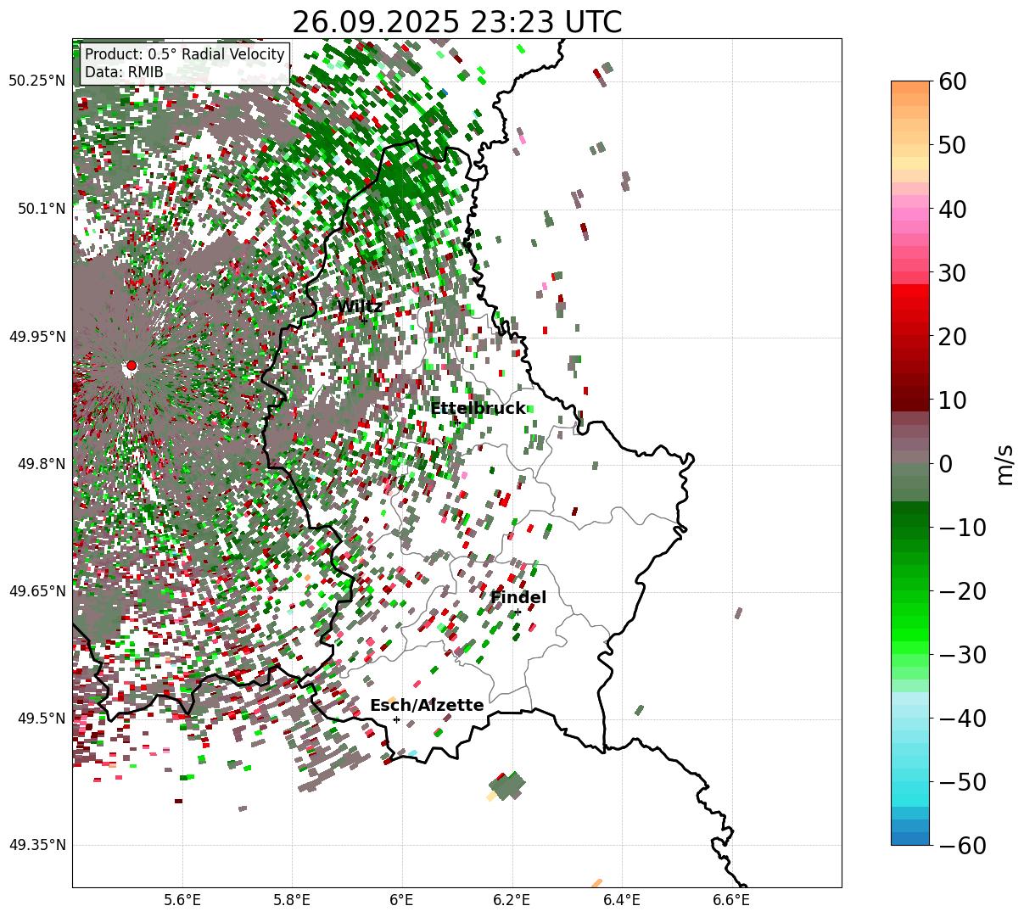This screenshot has width=1024, height=917.
Task: Click the red radar site dot
Action: [x=131, y=366]
